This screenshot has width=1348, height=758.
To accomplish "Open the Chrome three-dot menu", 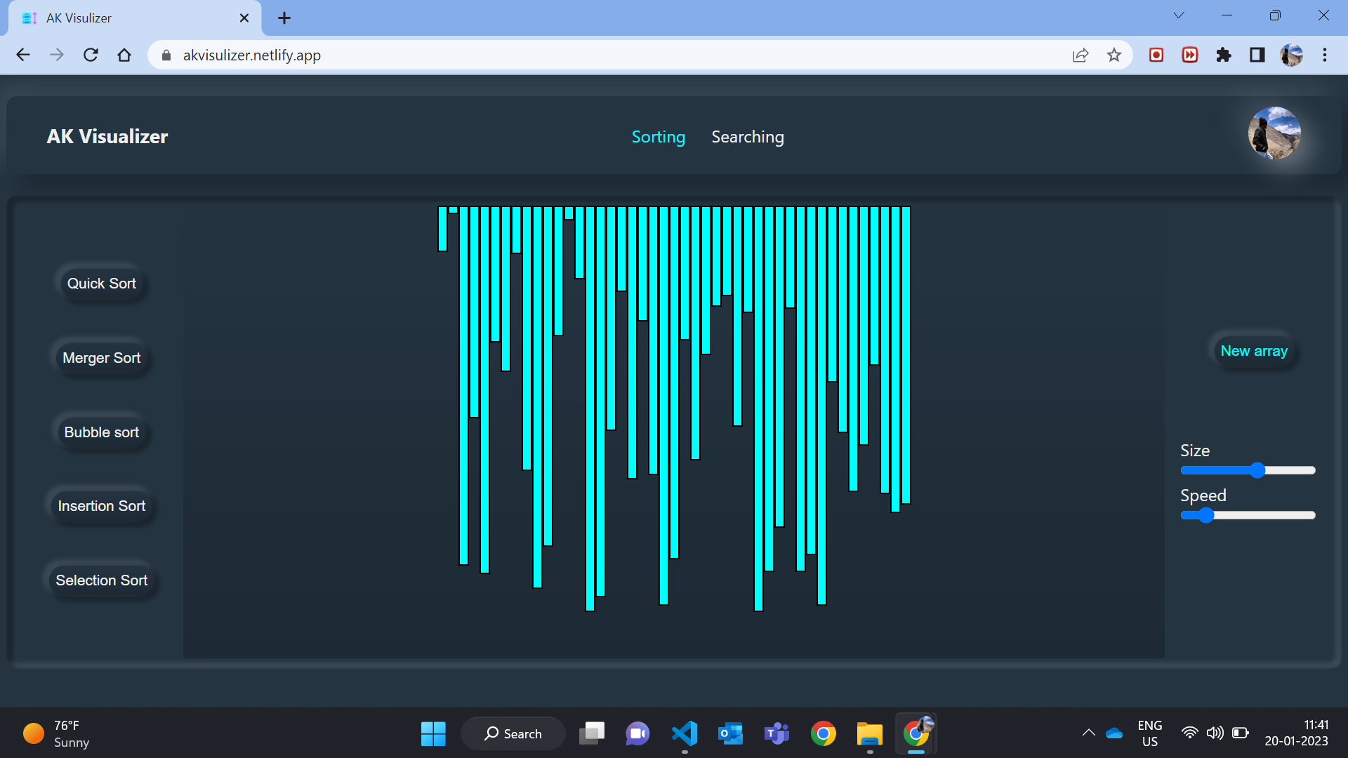I will (x=1325, y=55).
